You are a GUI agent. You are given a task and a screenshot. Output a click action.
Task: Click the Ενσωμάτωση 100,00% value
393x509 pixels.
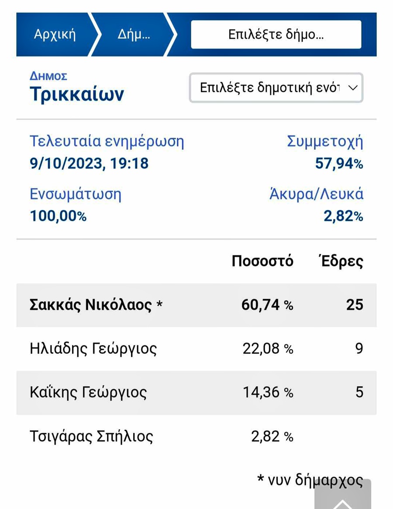tap(58, 216)
